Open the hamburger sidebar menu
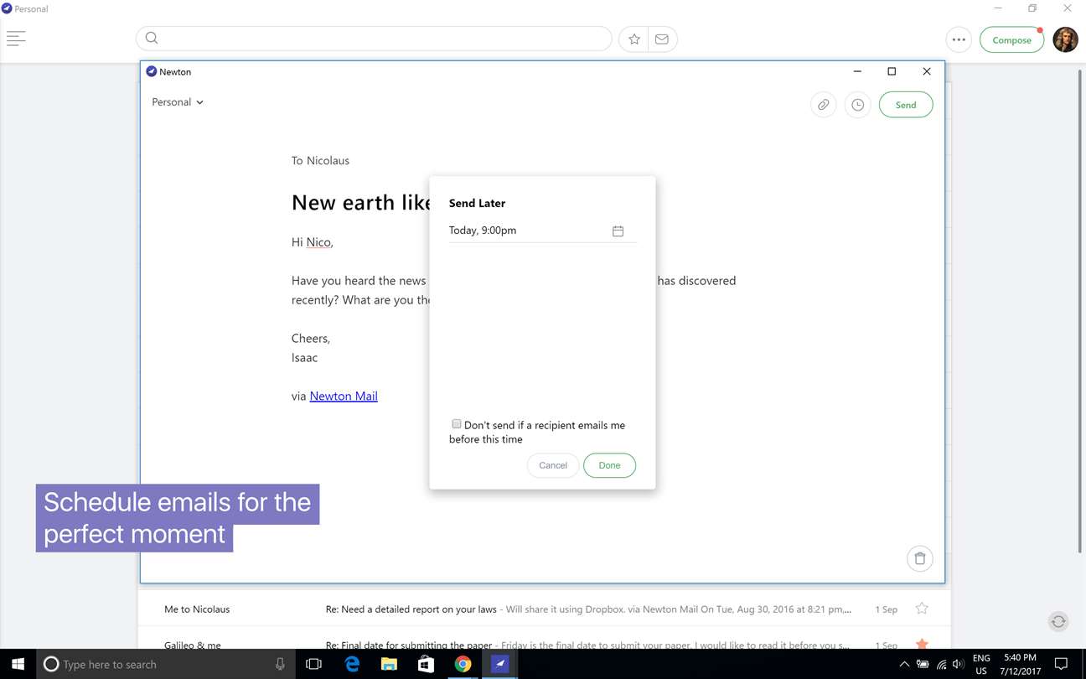The width and height of the screenshot is (1086, 679). click(16, 39)
